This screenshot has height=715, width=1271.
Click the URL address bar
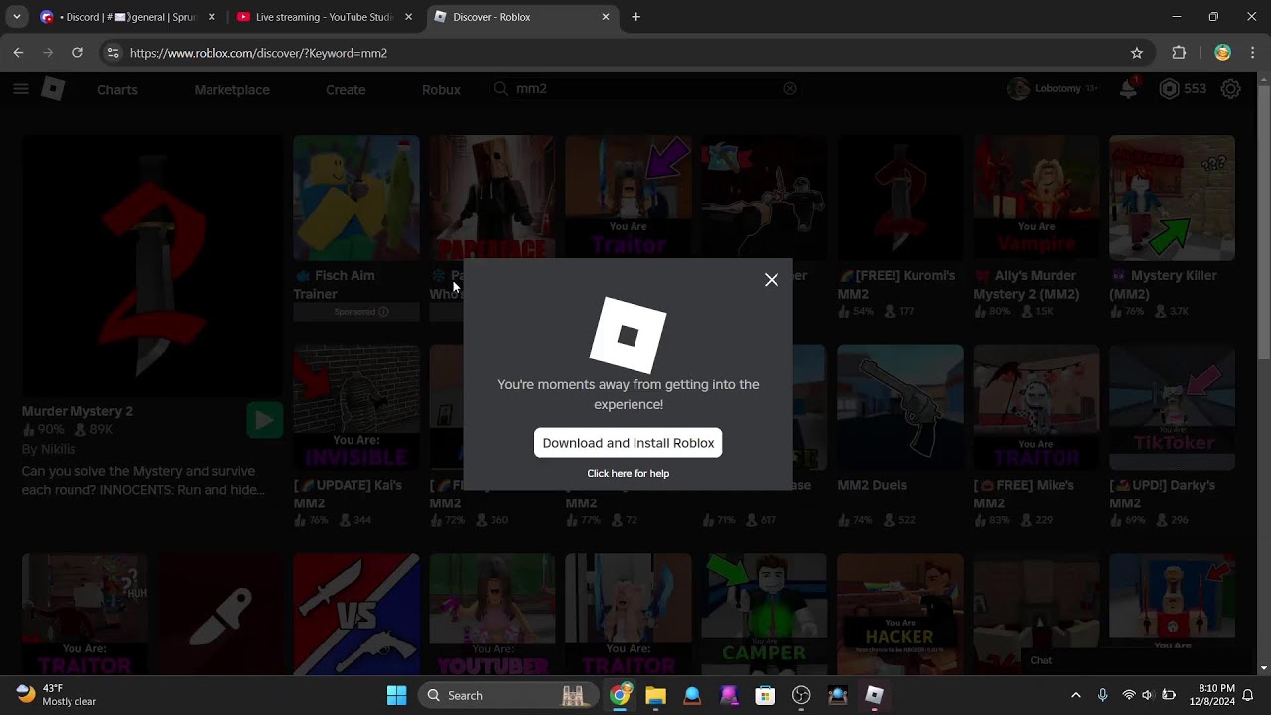tap(626, 53)
